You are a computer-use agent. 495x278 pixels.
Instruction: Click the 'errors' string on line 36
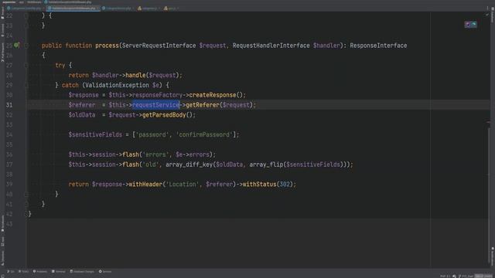[155, 154]
